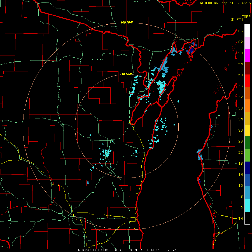Screen dimensions: 252x252
Task: Pick the yellow legend color band
Action: pos(247,130)
